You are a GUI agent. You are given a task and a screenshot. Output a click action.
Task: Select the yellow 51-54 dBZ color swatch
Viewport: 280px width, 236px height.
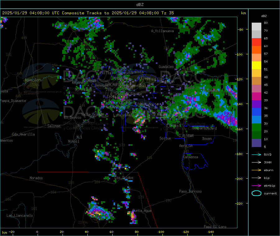[256, 65]
